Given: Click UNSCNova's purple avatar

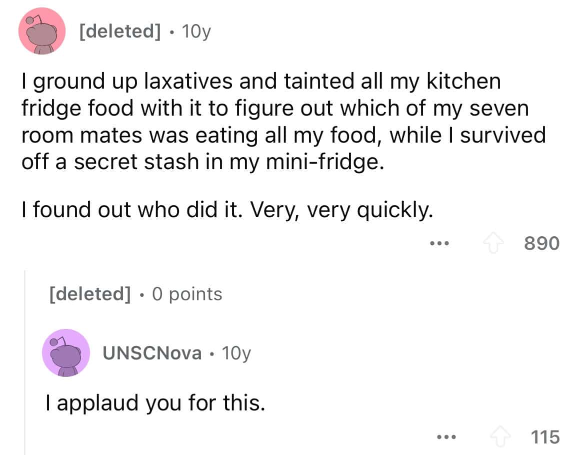Looking at the screenshot, I should [x=65, y=353].
